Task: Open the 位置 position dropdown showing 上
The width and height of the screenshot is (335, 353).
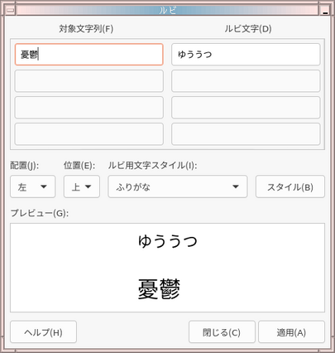Action: point(82,186)
